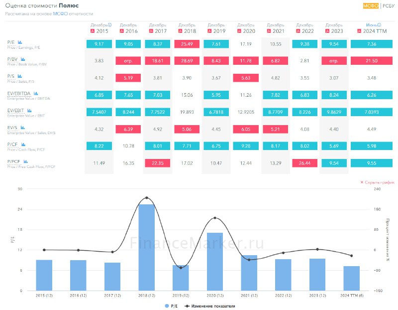Click the 2015 P/E bar in chart
This screenshot has width=398, height=310.
click(x=44, y=275)
